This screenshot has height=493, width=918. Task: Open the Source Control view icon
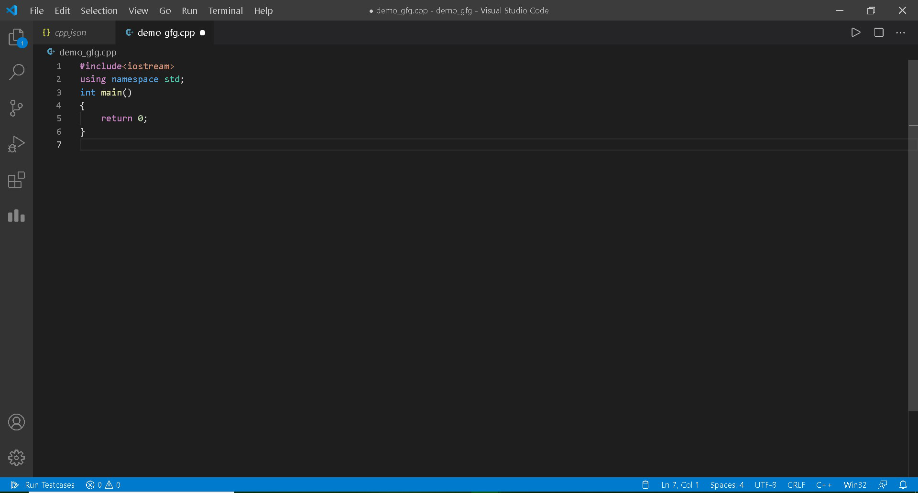coord(16,108)
